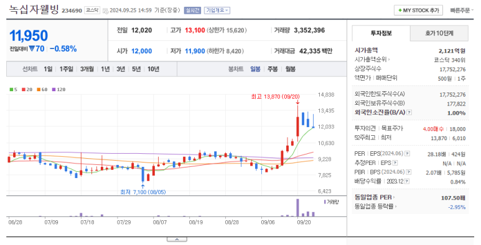Open the 기업개요 dropdown
The width and height of the screenshot is (481, 245).
click(x=217, y=11)
